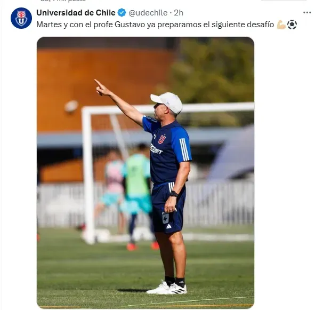315x310 pixels.
Task: Open tweet permalink via 2h timestamp
Action: coord(179,13)
